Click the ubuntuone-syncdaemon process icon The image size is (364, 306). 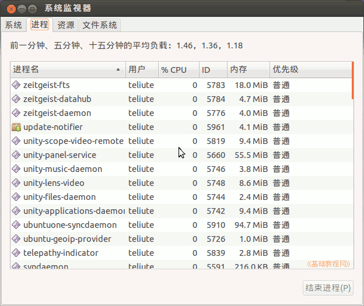tap(16, 225)
